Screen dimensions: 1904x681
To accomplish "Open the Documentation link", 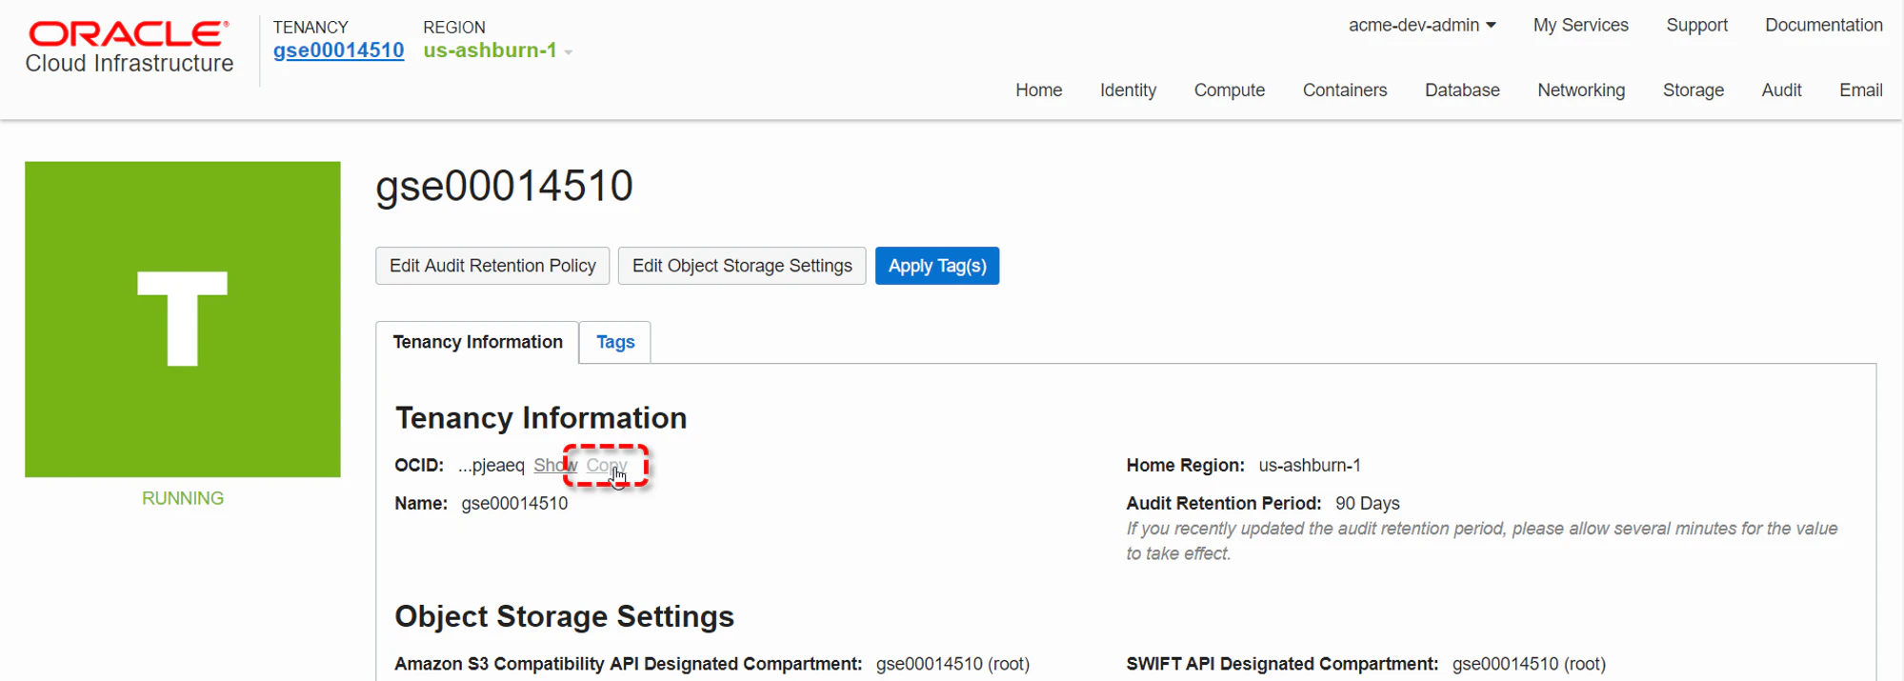I will point(1824,26).
